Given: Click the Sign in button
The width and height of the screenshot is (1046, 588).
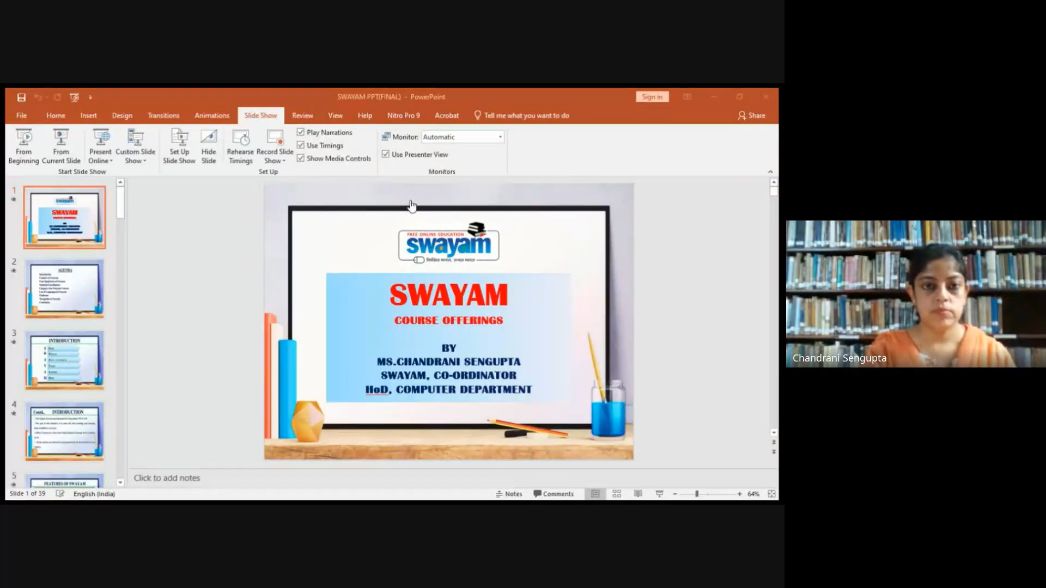Looking at the screenshot, I should 652,97.
